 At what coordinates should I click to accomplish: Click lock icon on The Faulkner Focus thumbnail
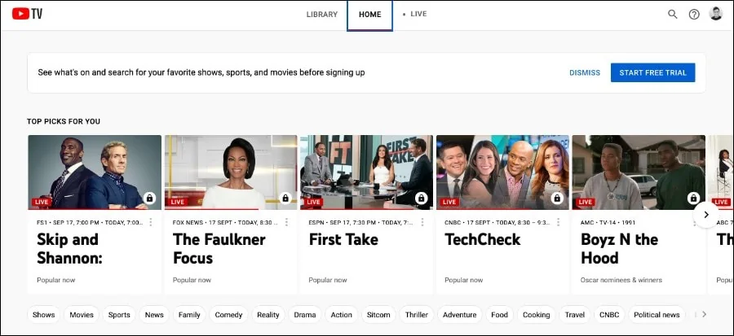(285, 199)
